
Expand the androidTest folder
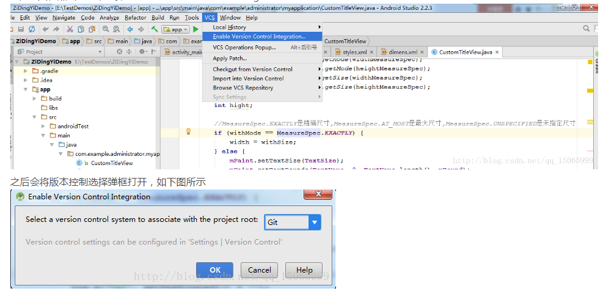(43, 127)
